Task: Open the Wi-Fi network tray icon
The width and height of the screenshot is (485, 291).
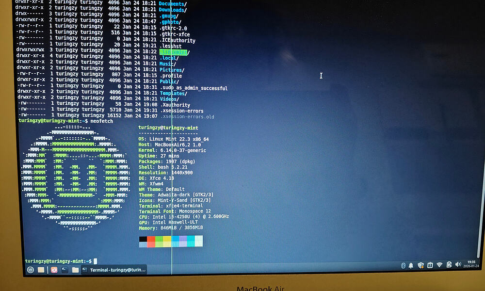Action: pos(439,265)
